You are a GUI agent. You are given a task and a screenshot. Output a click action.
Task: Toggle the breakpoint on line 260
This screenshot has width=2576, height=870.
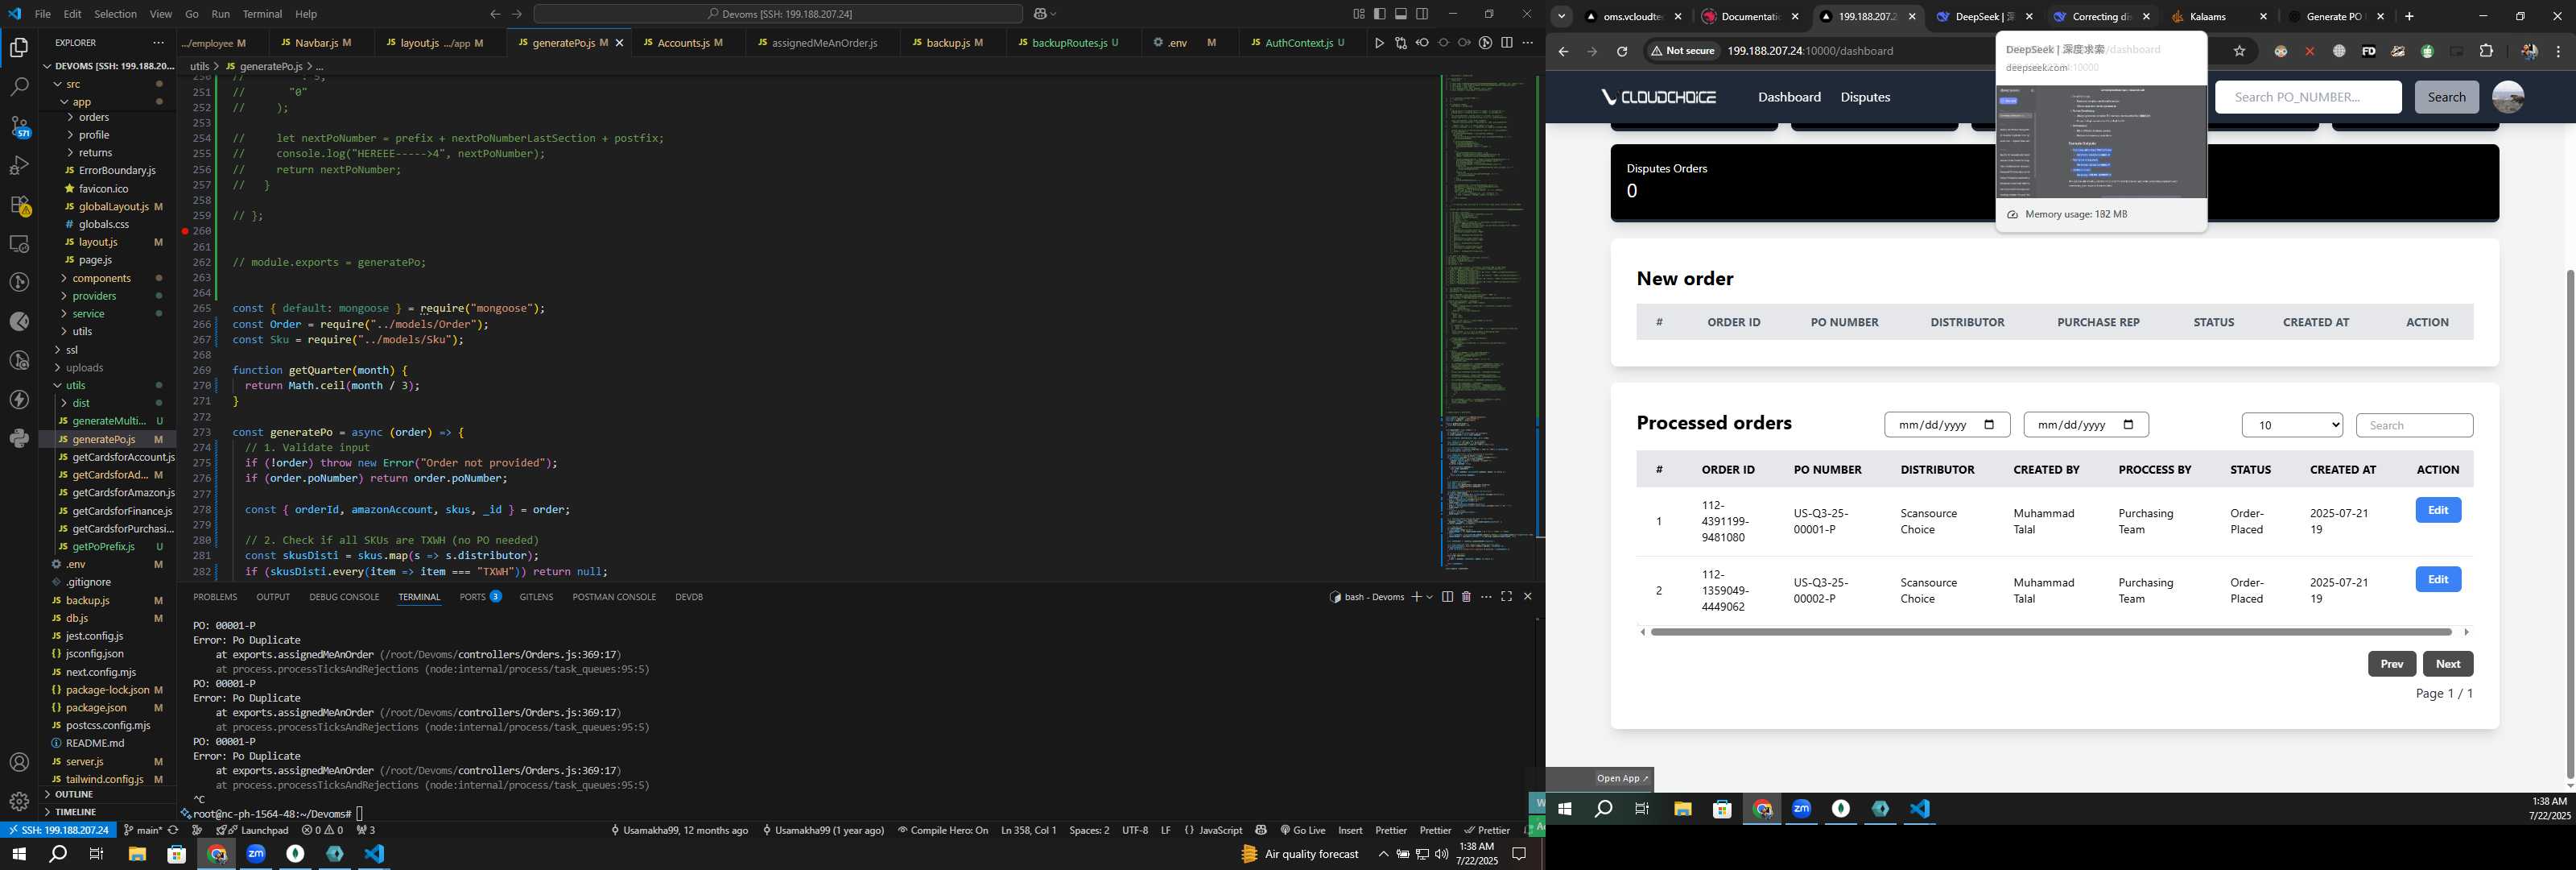coord(185,231)
